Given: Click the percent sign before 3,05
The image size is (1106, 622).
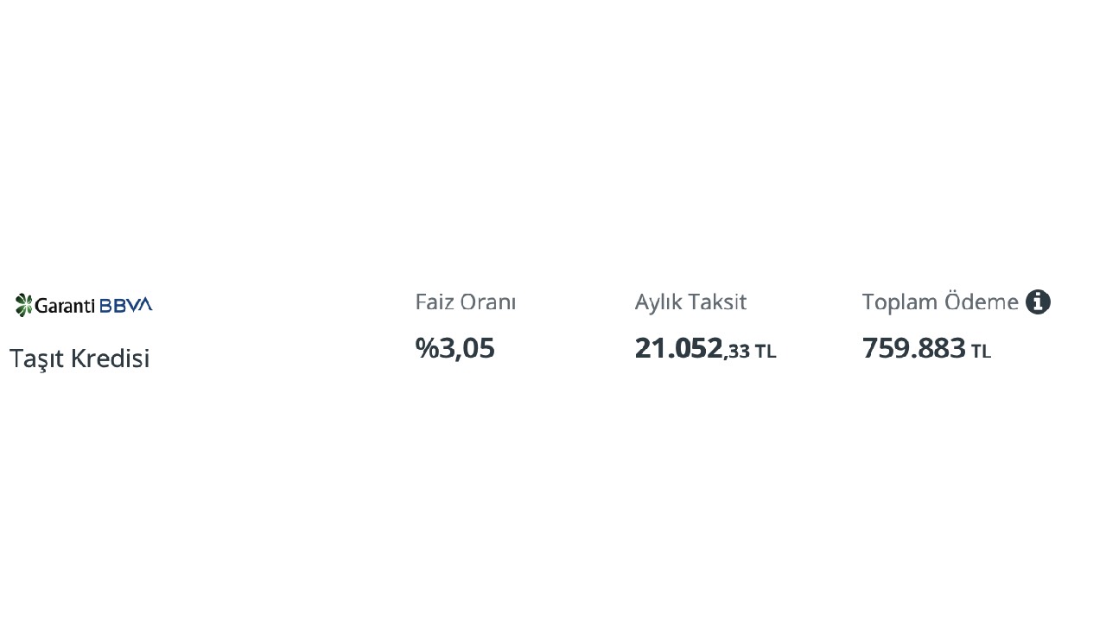Looking at the screenshot, I should pyautogui.click(x=427, y=348).
